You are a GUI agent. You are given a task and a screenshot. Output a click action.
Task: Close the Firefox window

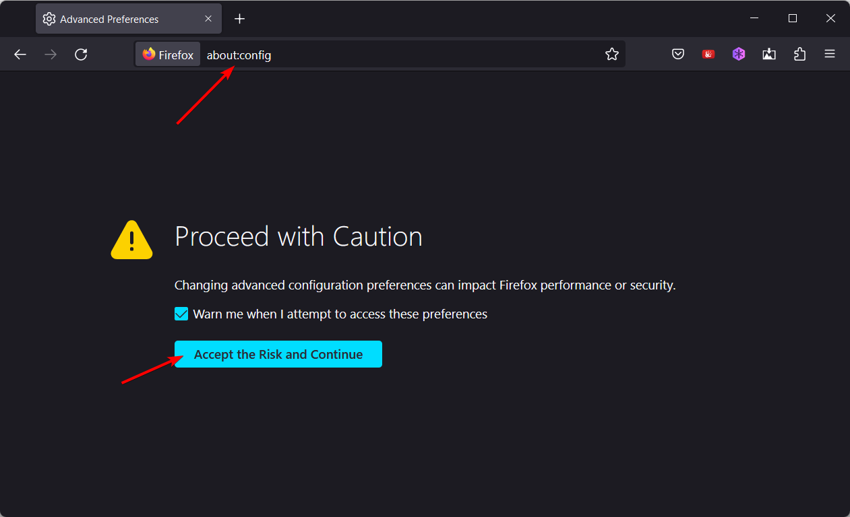coord(830,18)
